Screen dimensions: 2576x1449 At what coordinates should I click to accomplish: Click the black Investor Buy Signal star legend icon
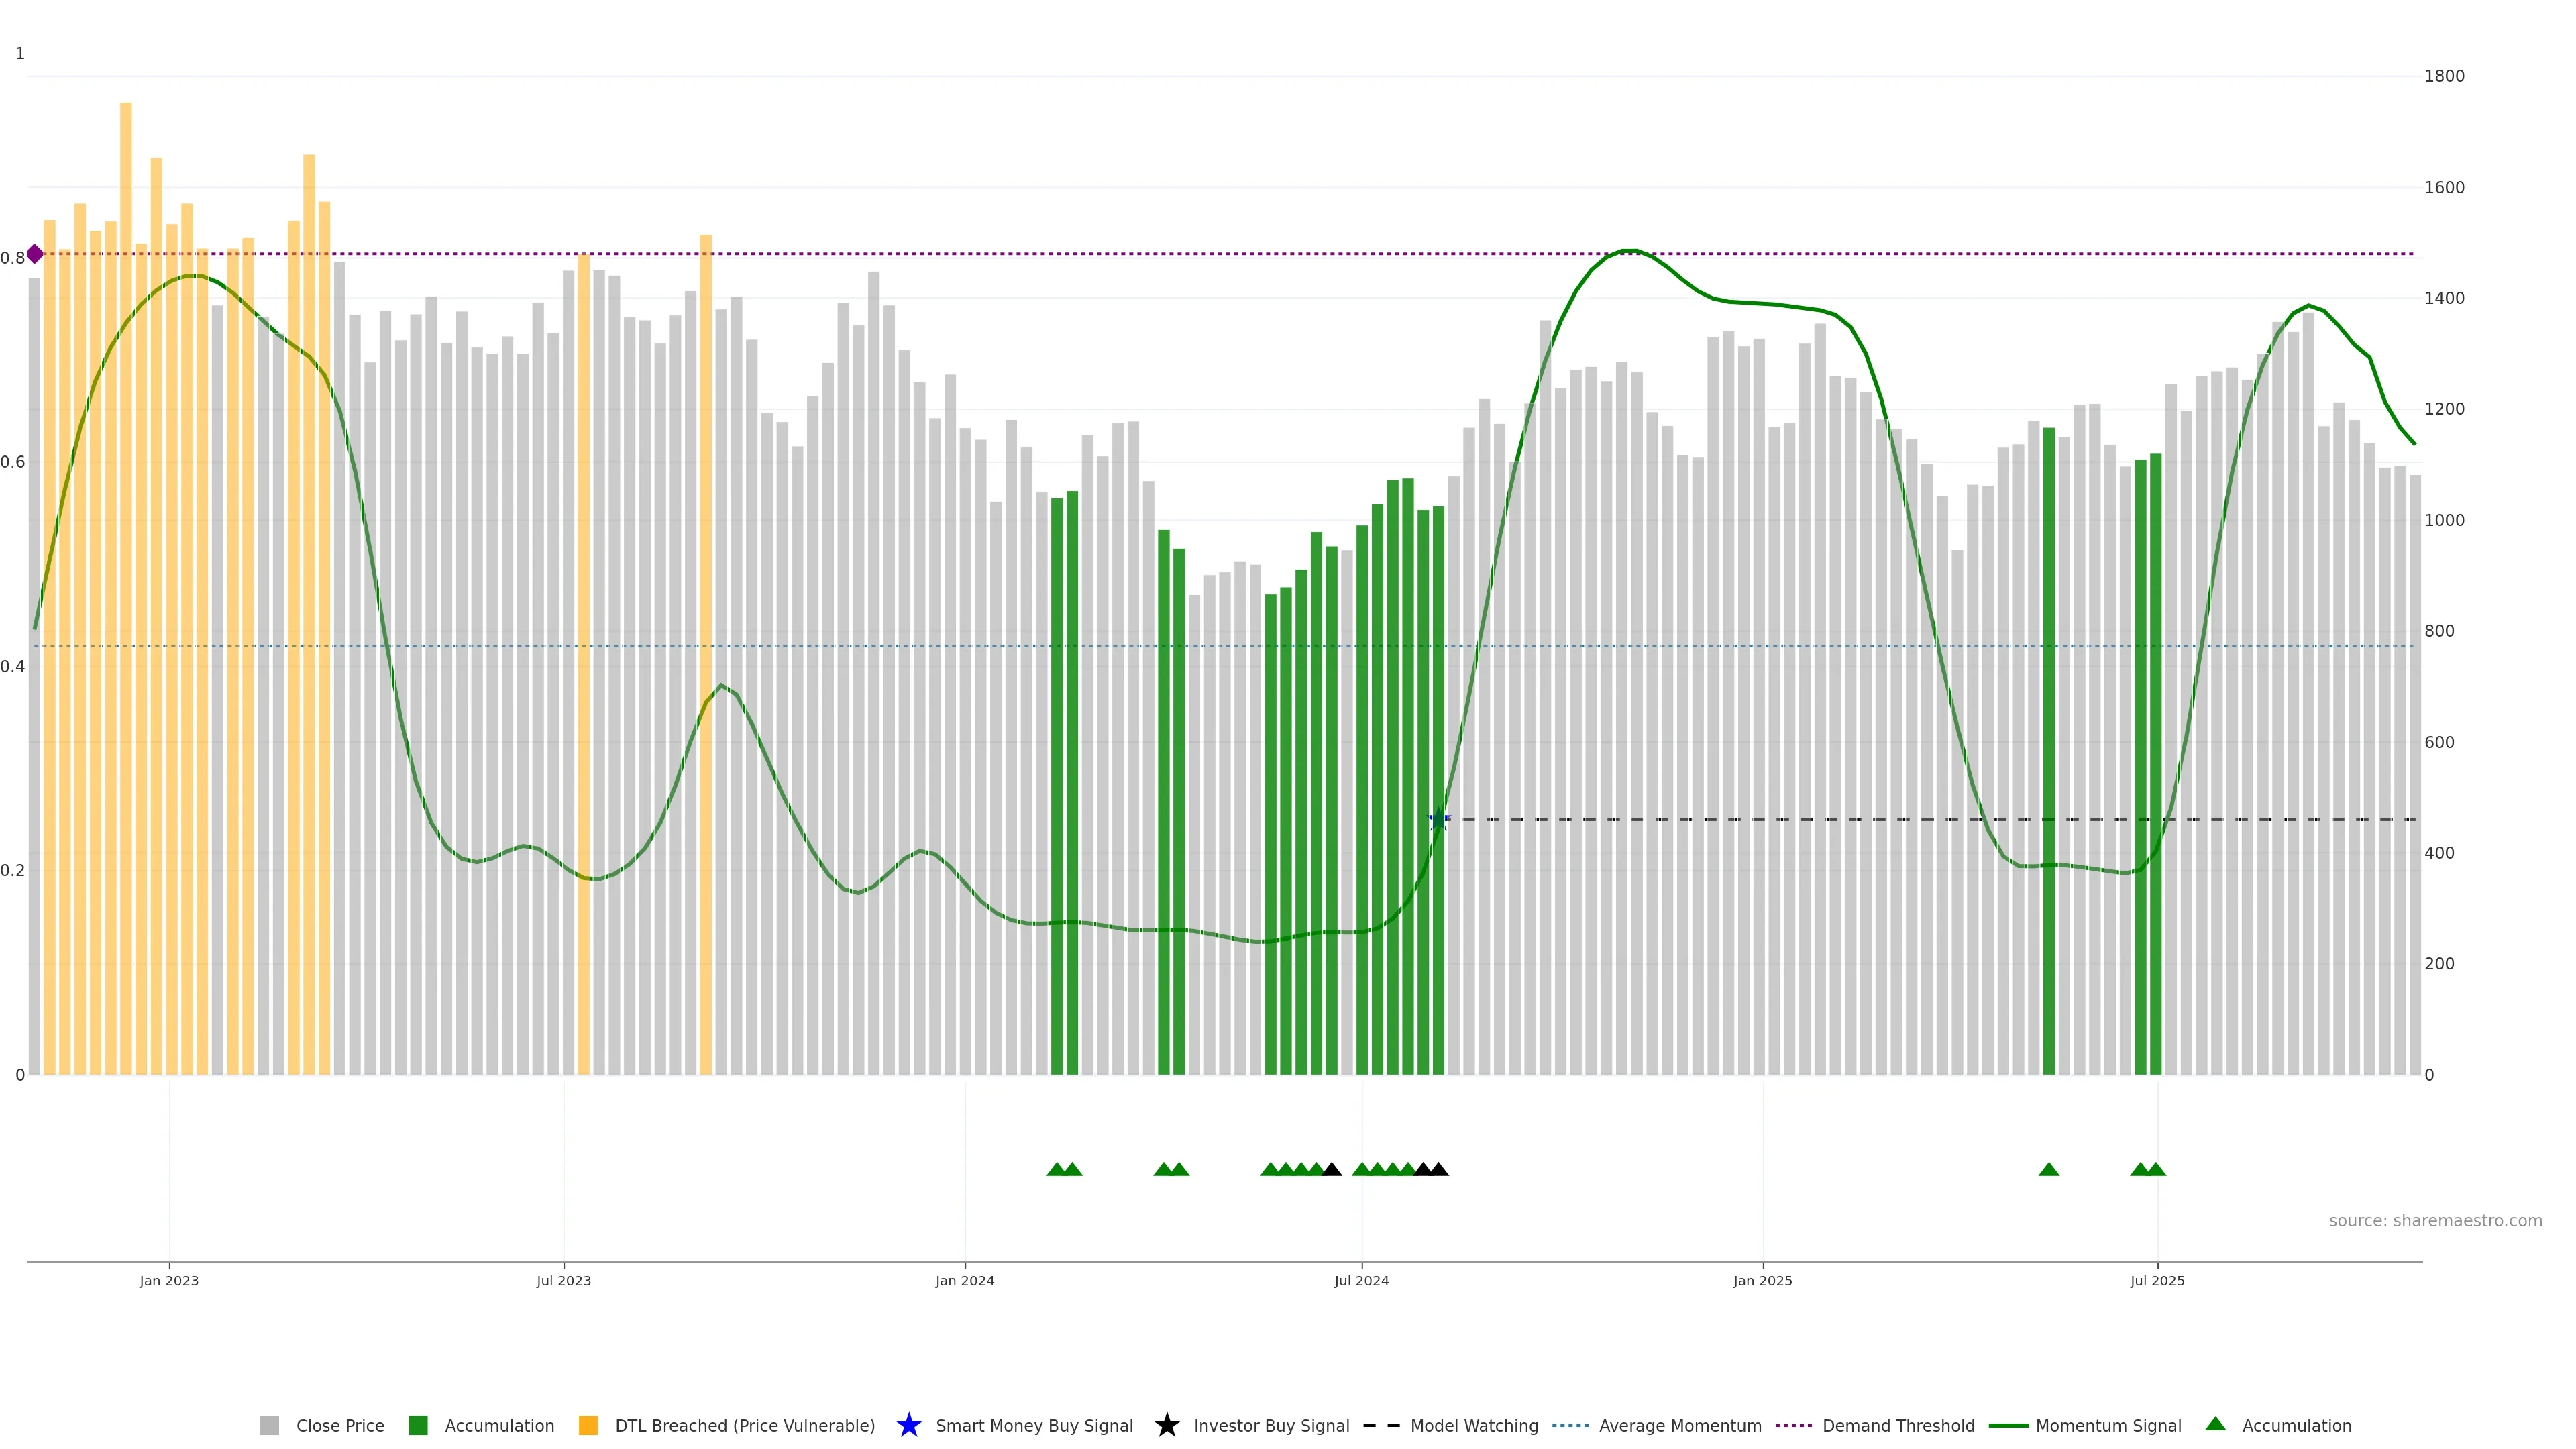pos(1166,1425)
